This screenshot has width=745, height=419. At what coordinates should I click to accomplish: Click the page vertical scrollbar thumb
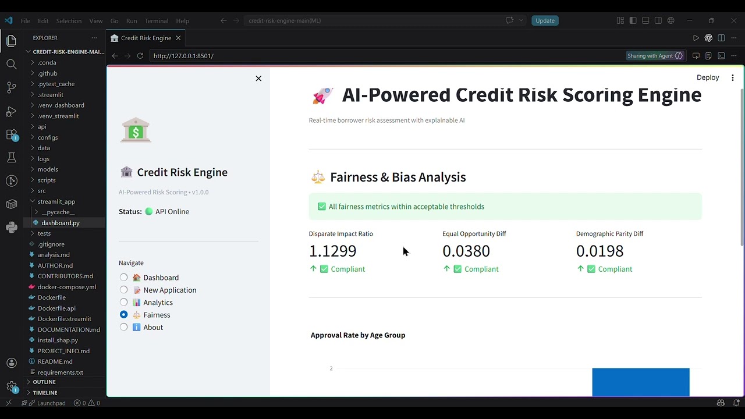tap(742, 168)
